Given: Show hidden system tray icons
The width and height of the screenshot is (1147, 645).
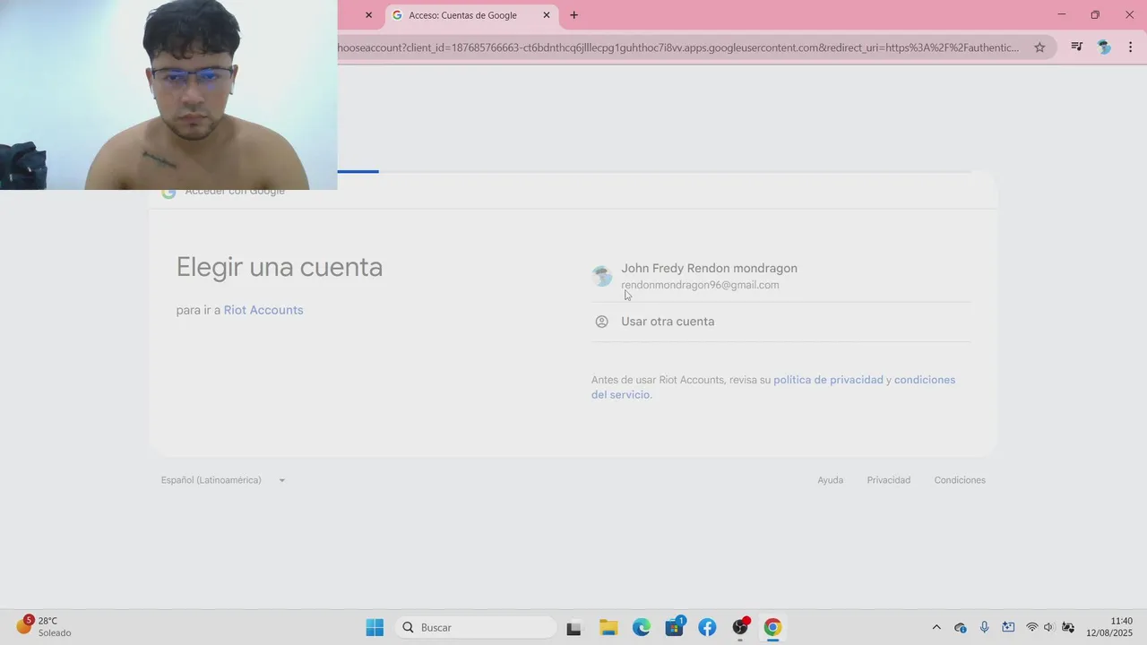Looking at the screenshot, I should tap(936, 627).
